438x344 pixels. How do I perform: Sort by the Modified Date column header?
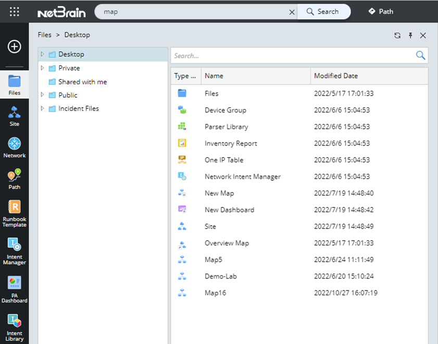[369, 76]
